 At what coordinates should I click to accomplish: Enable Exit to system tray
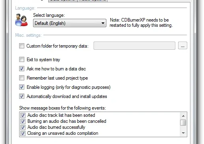click(22, 60)
